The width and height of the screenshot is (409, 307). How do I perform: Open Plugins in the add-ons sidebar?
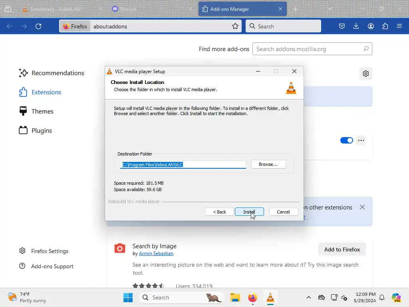[36, 130]
